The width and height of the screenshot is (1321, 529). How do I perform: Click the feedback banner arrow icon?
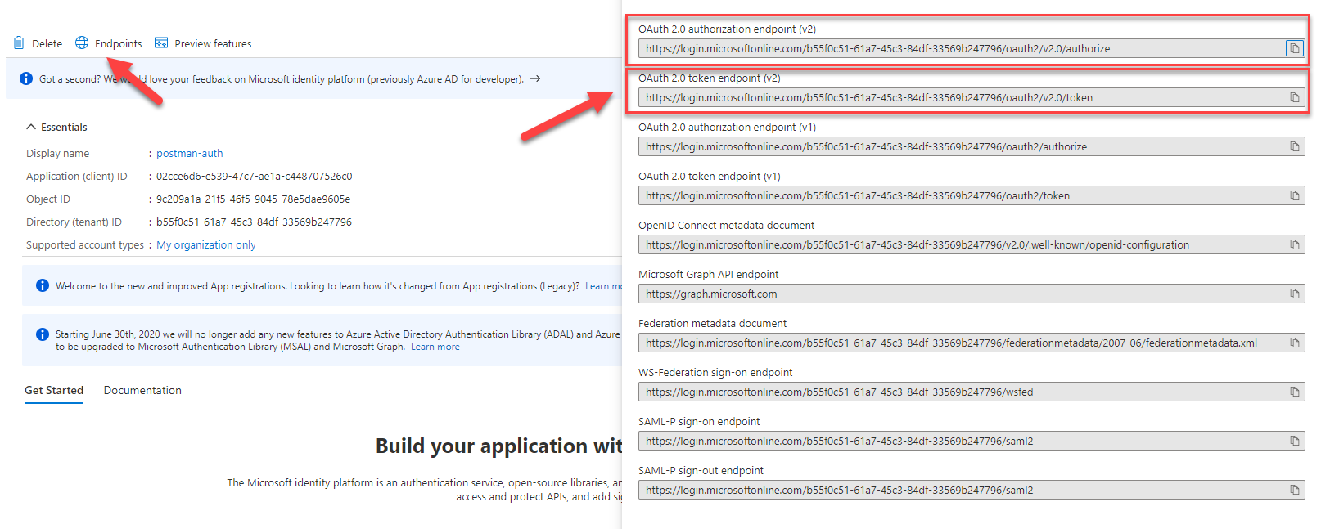point(535,78)
